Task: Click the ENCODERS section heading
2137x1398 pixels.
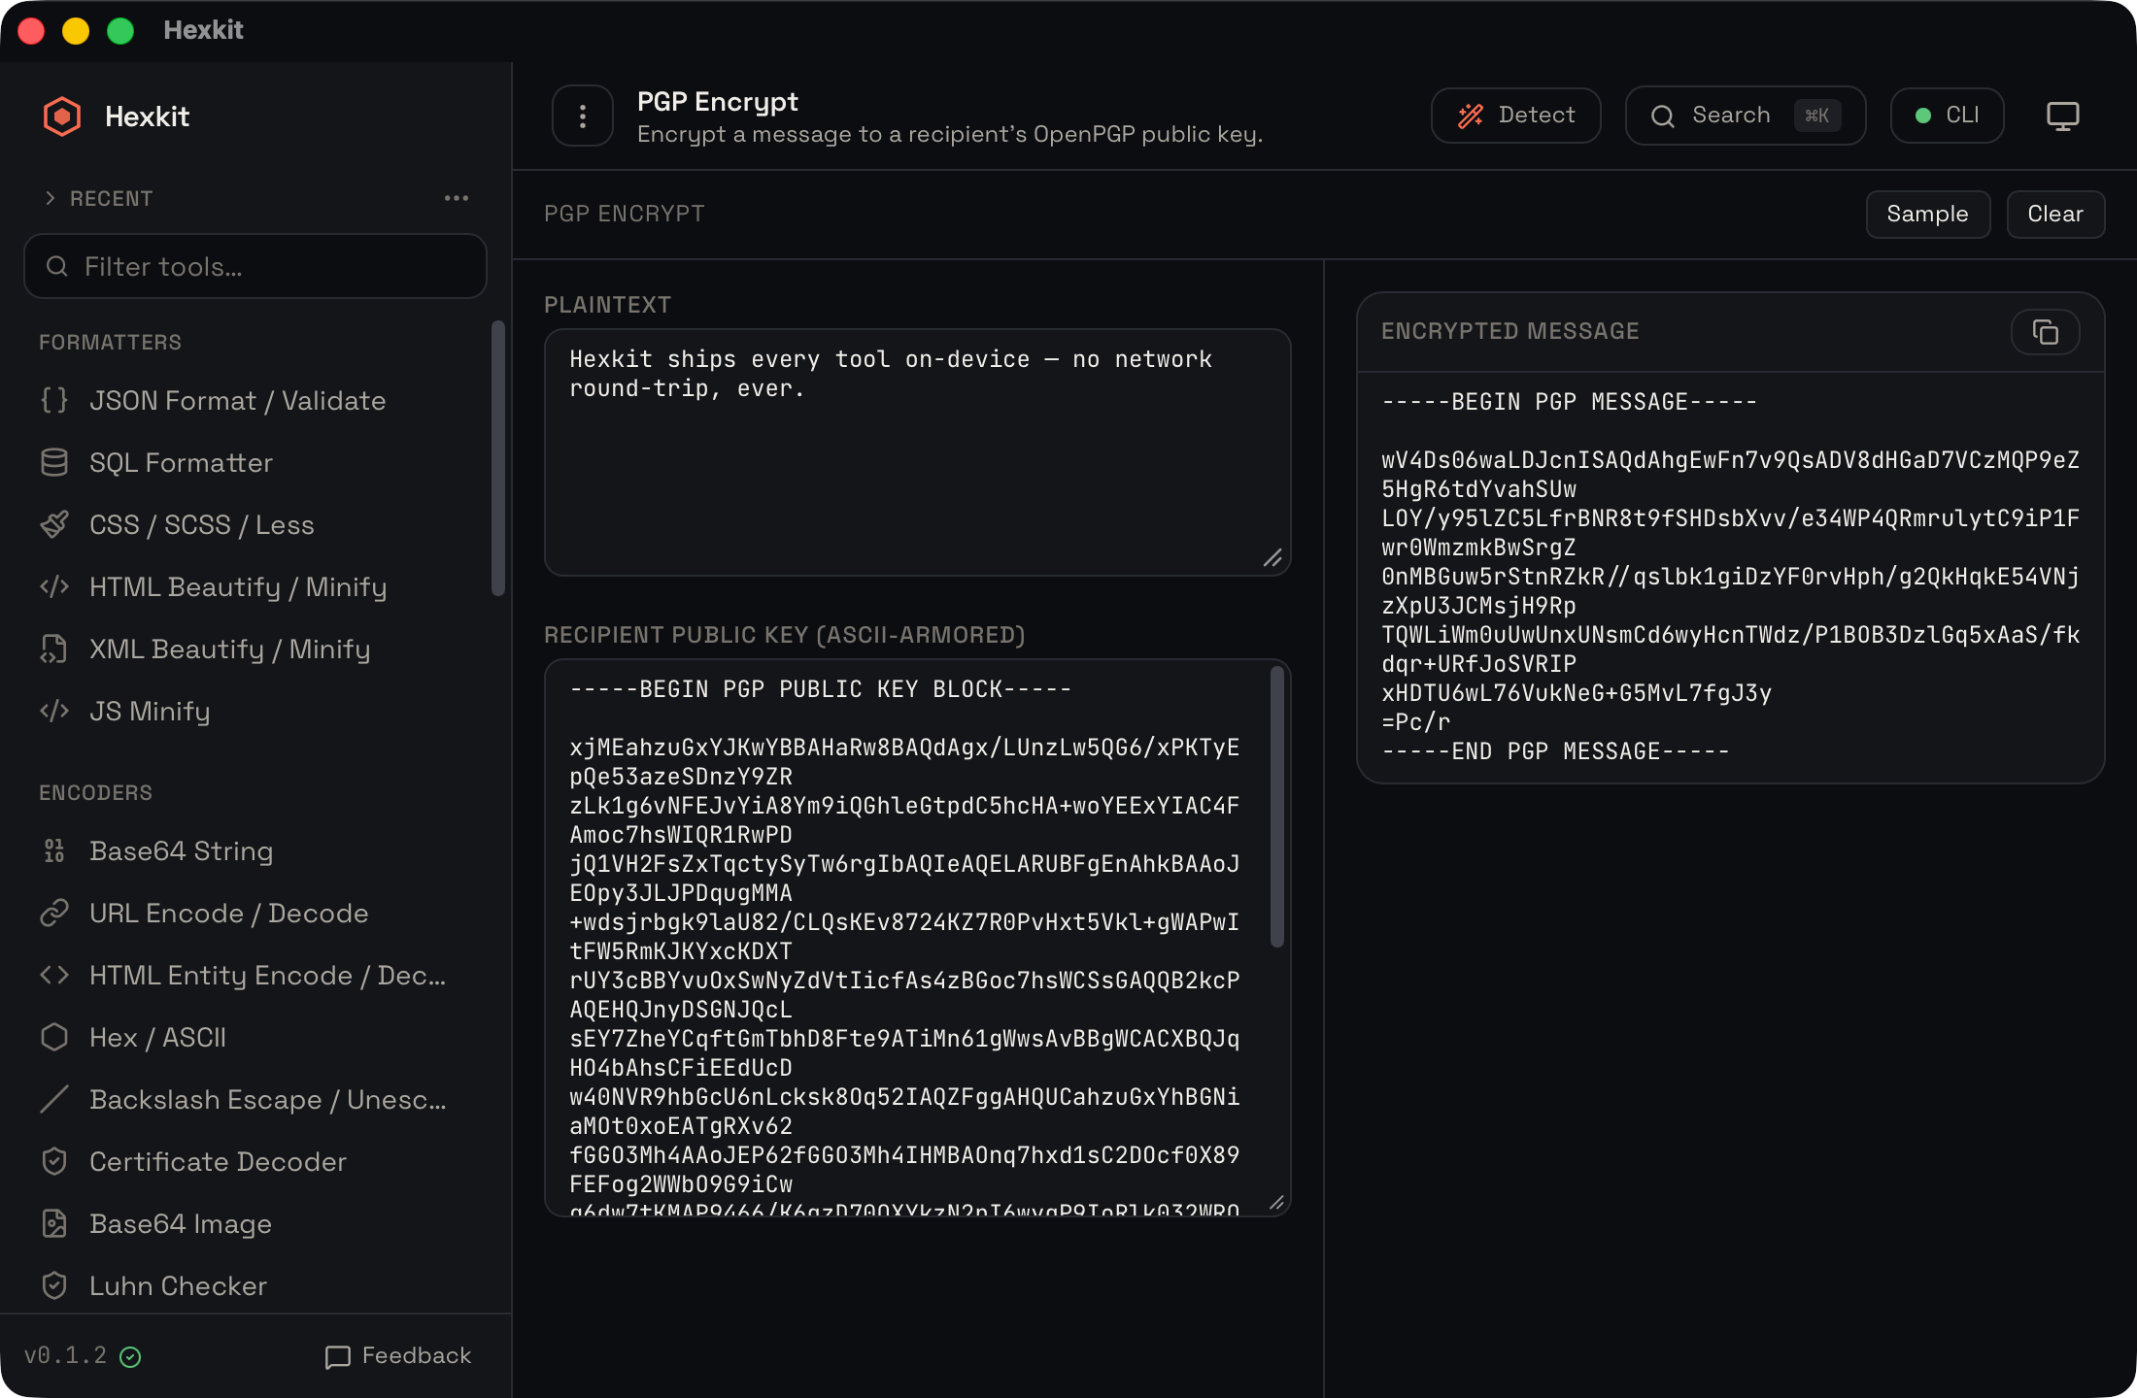Action: [95, 792]
